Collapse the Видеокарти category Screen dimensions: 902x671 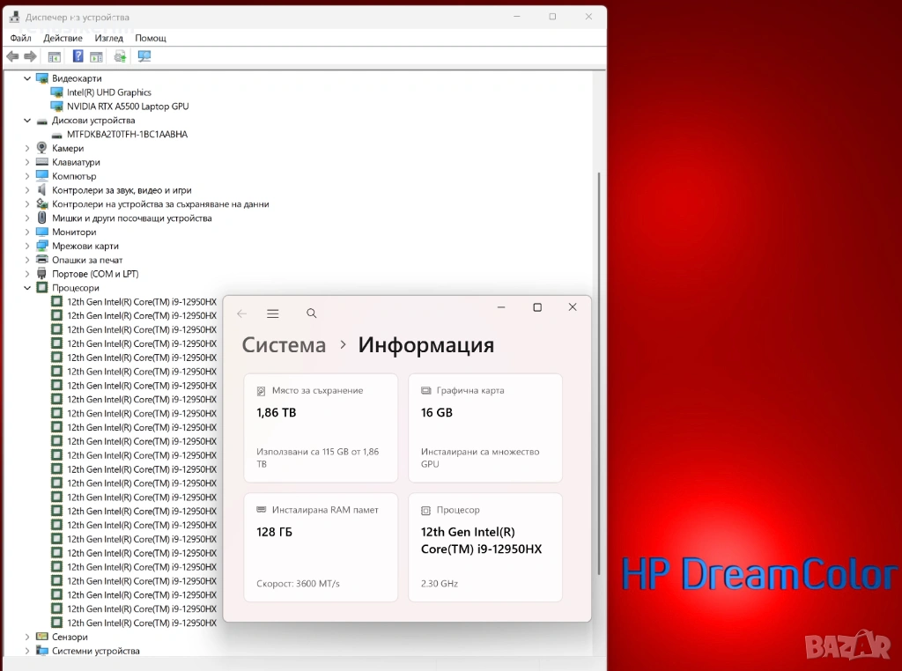27,78
